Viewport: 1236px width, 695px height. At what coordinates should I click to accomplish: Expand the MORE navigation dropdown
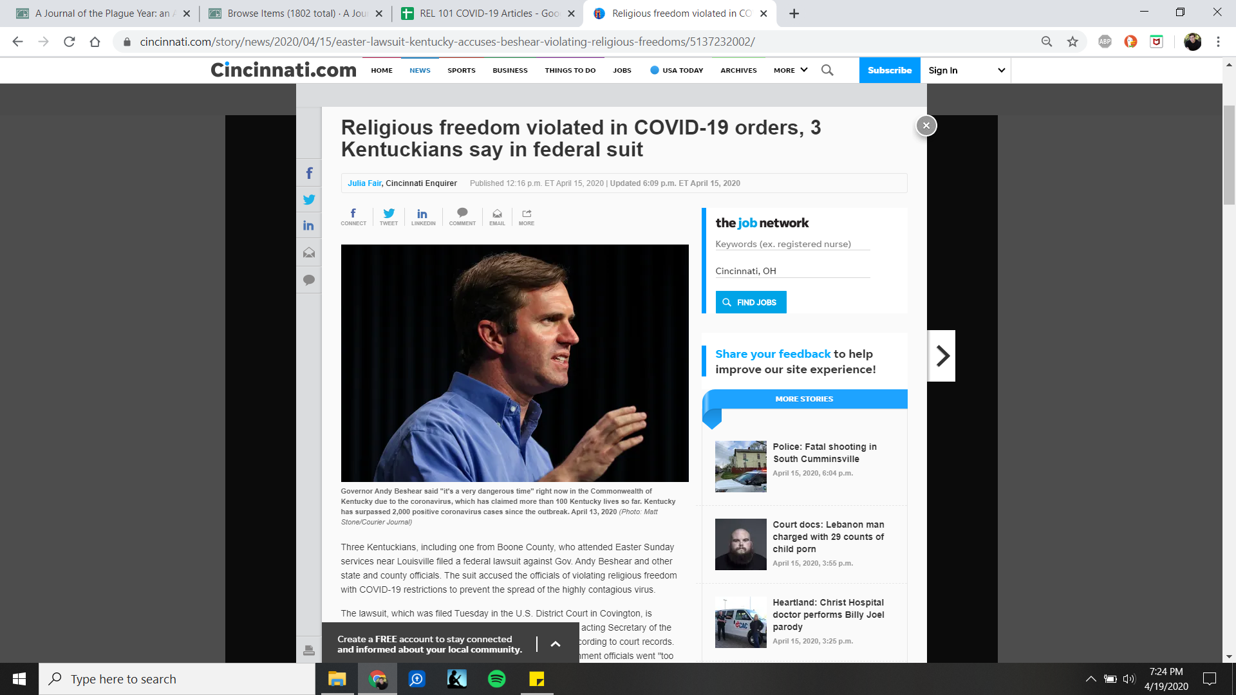[x=791, y=70]
